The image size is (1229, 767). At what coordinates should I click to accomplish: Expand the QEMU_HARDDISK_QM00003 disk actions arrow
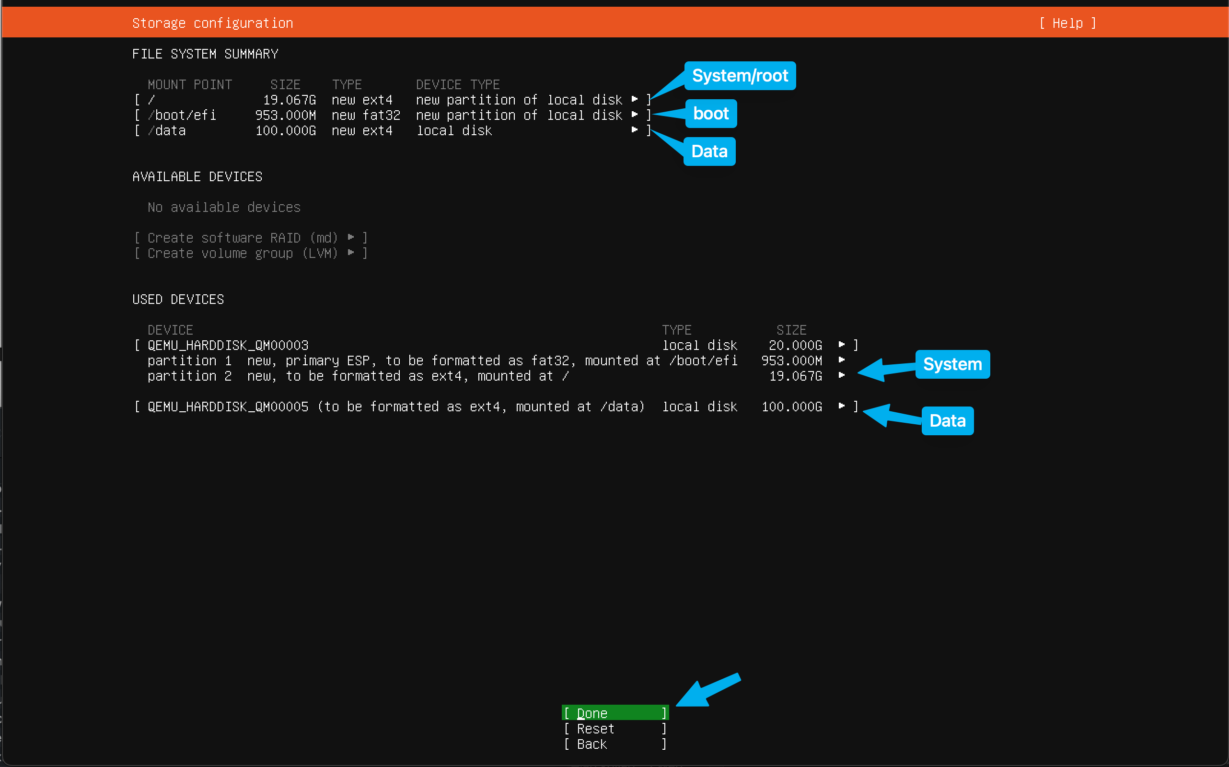pyautogui.click(x=842, y=345)
